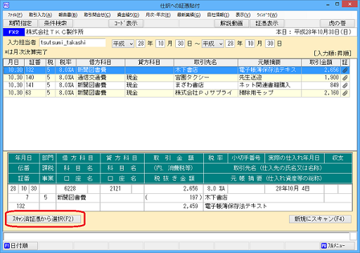Click the コード表示 button
The height and width of the screenshot is (253, 360).
click(x=126, y=23)
